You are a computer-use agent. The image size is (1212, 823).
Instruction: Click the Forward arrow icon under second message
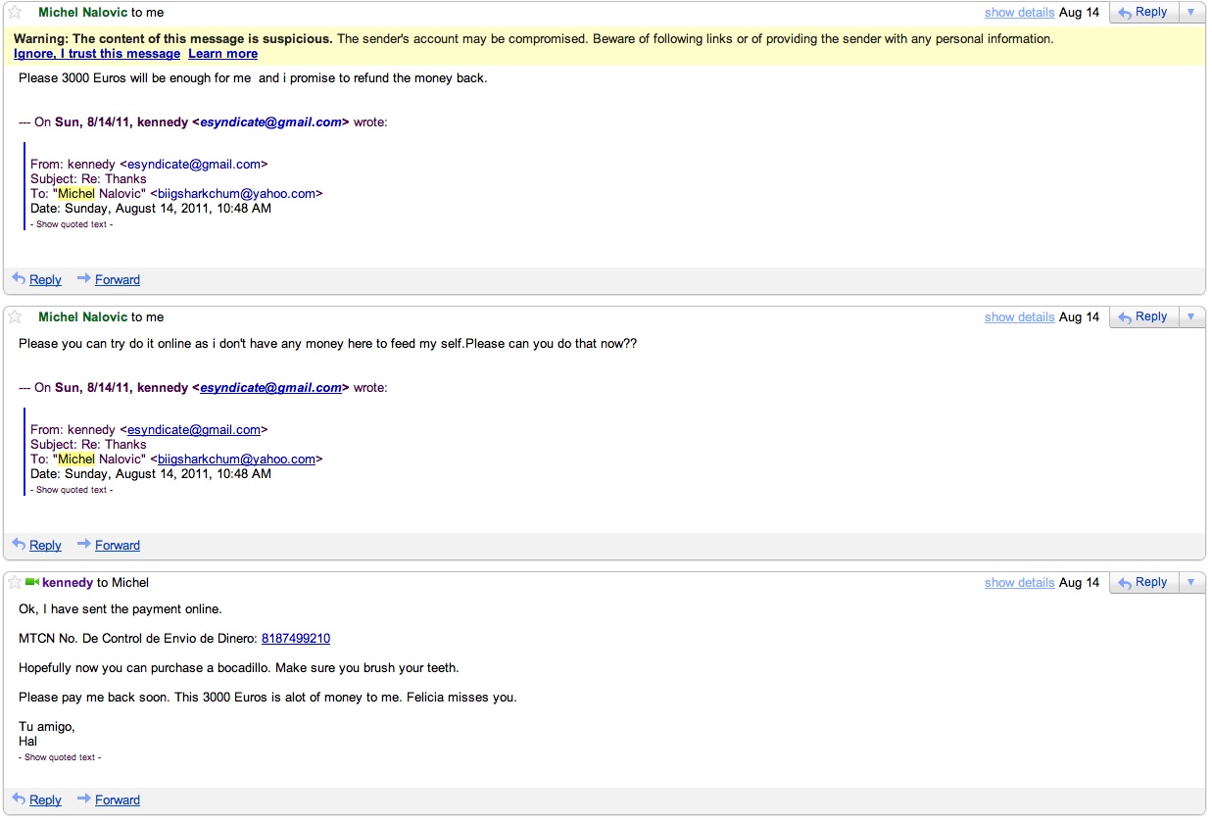coord(84,545)
